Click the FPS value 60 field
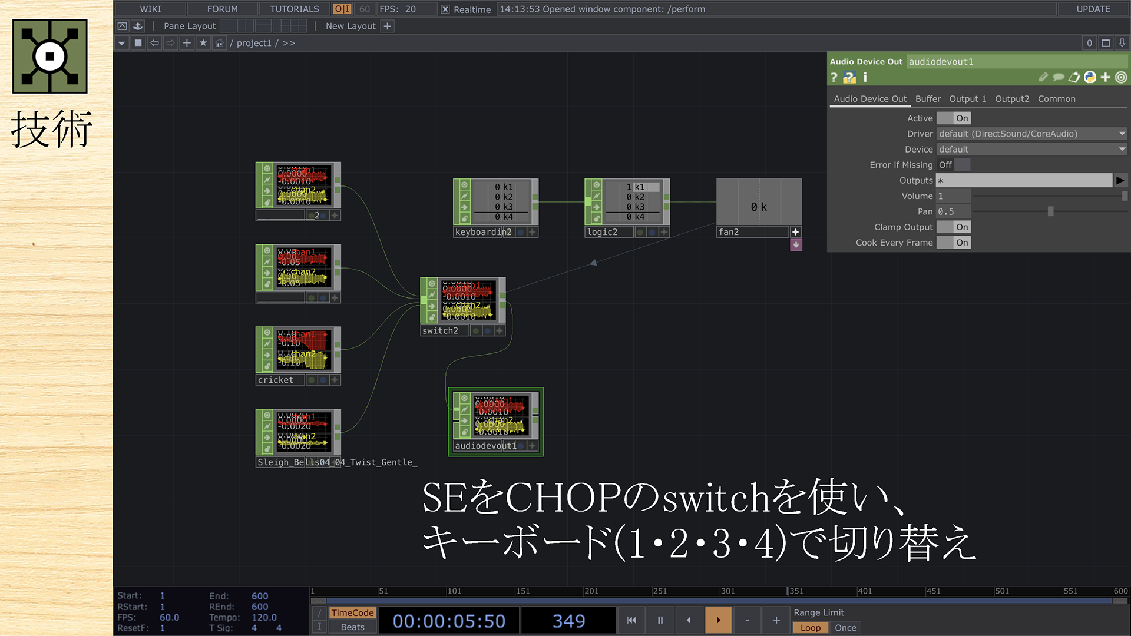1131x636 pixels. click(x=365, y=9)
